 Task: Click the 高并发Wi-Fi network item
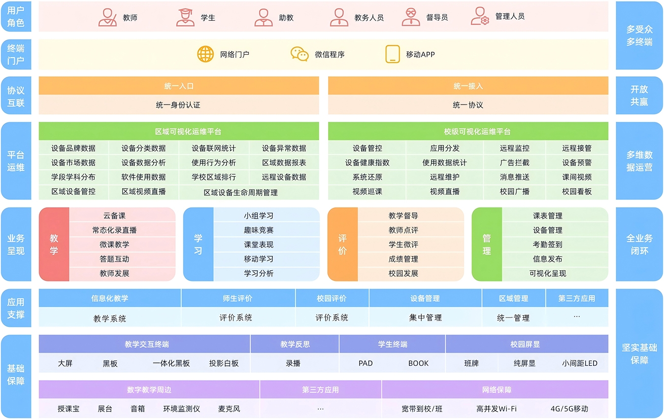496,409
